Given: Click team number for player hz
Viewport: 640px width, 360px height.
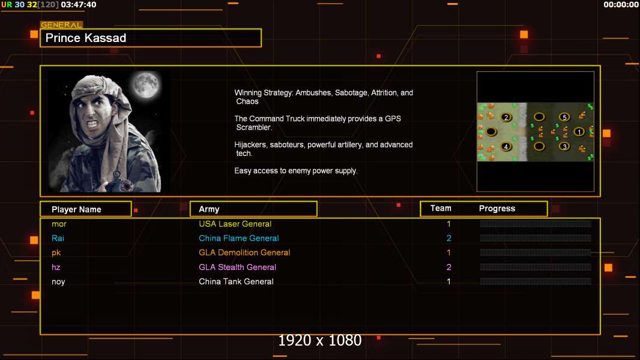Looking at the screenshot, I should (x=448, y=267).
